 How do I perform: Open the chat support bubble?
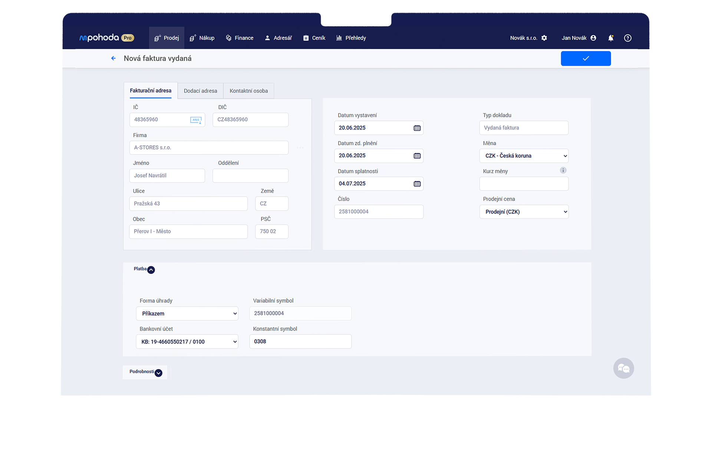pos(623,368)
